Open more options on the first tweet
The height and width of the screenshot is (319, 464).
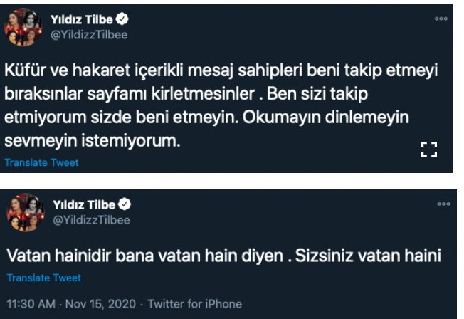(441, 19)
